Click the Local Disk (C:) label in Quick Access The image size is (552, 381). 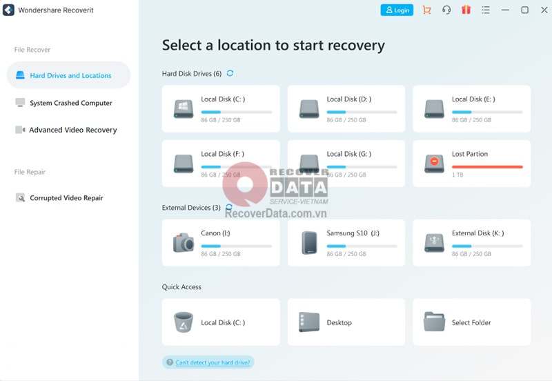223,322
